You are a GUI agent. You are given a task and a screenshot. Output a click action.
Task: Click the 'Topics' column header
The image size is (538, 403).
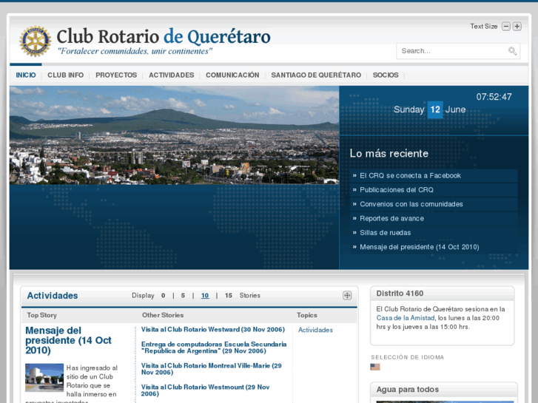[x=307, y=315]
